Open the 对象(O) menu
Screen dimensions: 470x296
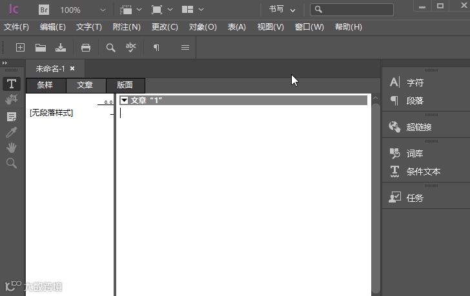pyautogui.click(x=203, y=27)
